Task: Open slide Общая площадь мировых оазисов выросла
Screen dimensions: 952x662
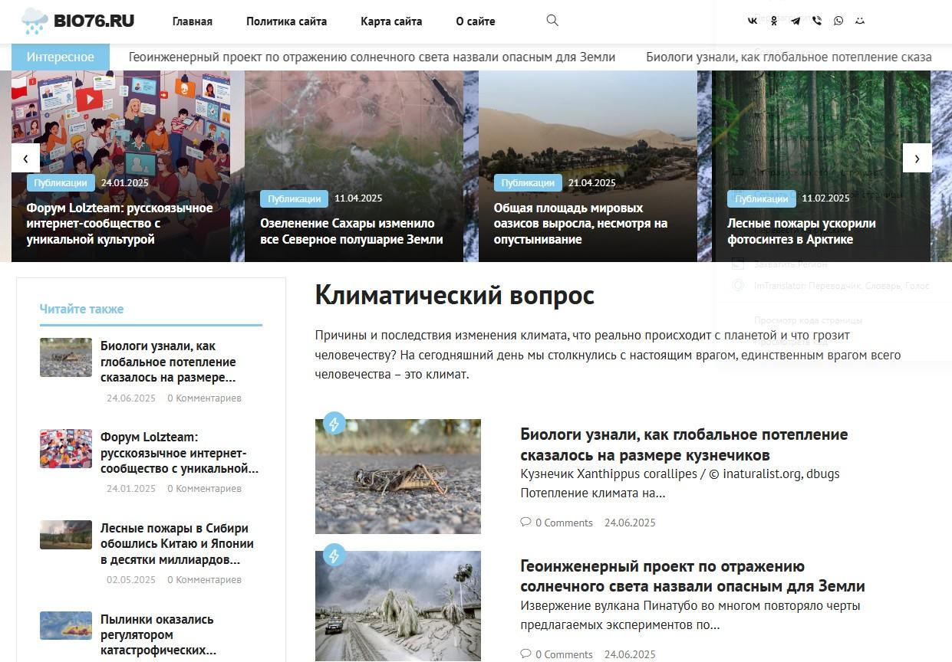Action: [x=581, y=224]
